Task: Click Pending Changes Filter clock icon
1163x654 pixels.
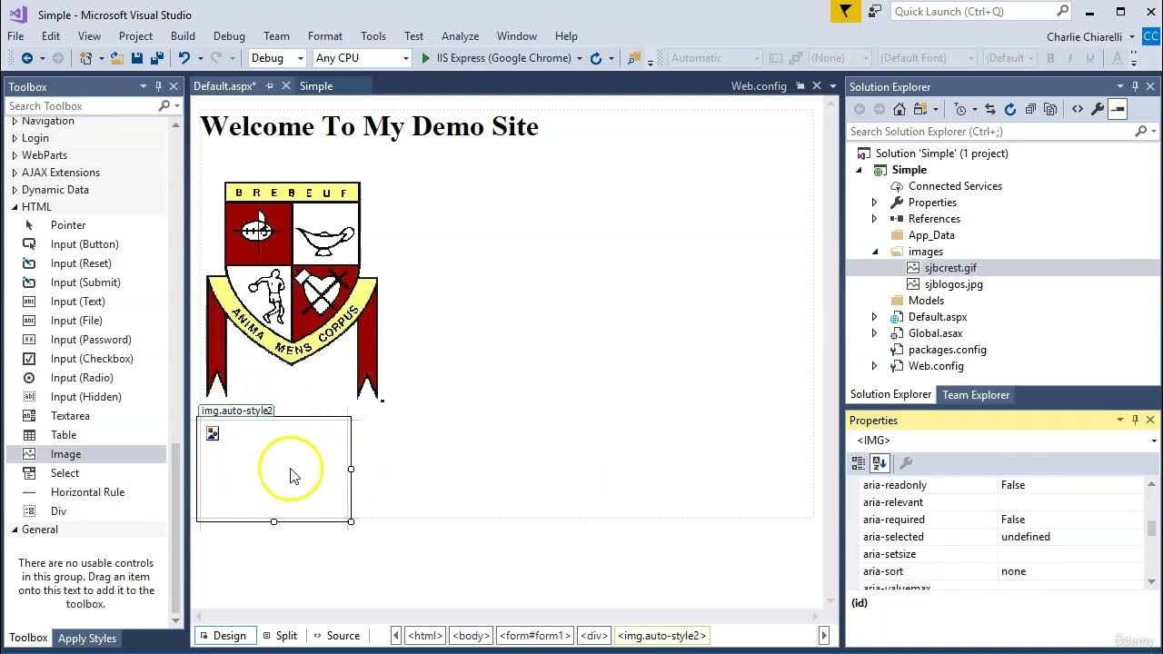Action: tap(960, 109)
